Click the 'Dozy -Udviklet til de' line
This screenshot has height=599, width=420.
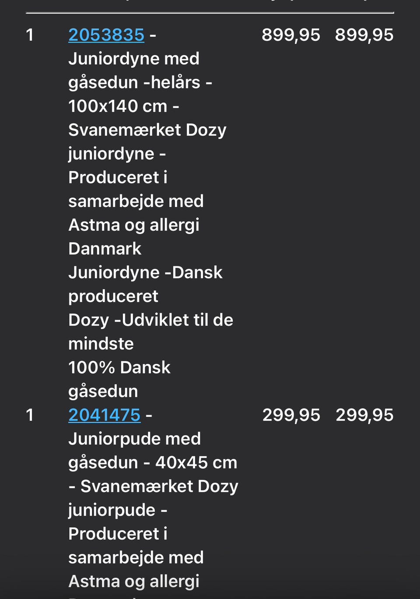150,320
